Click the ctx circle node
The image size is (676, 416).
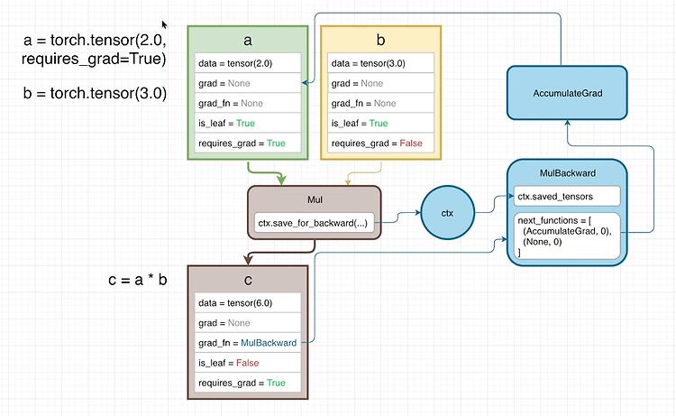pos(447,213)
